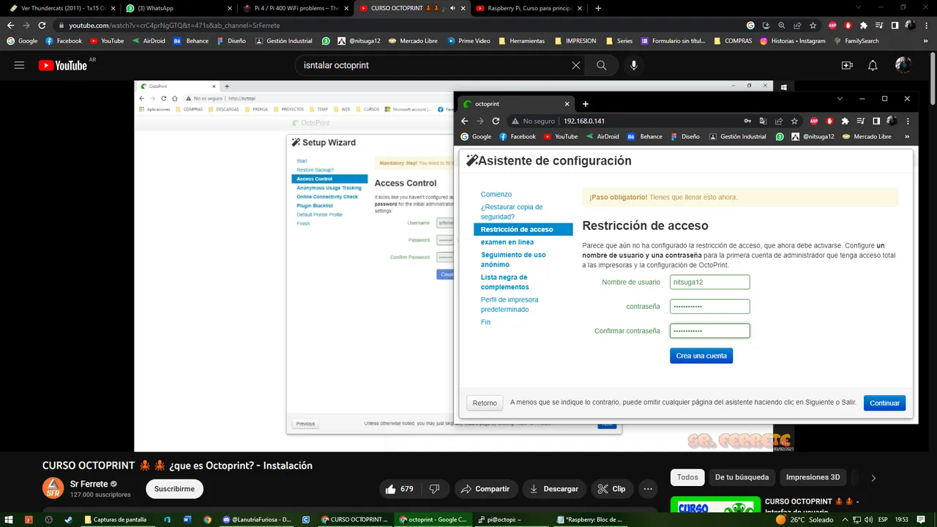Zoom icon in the YouTube address bar

pyautogui.click(x=782, y=25)
